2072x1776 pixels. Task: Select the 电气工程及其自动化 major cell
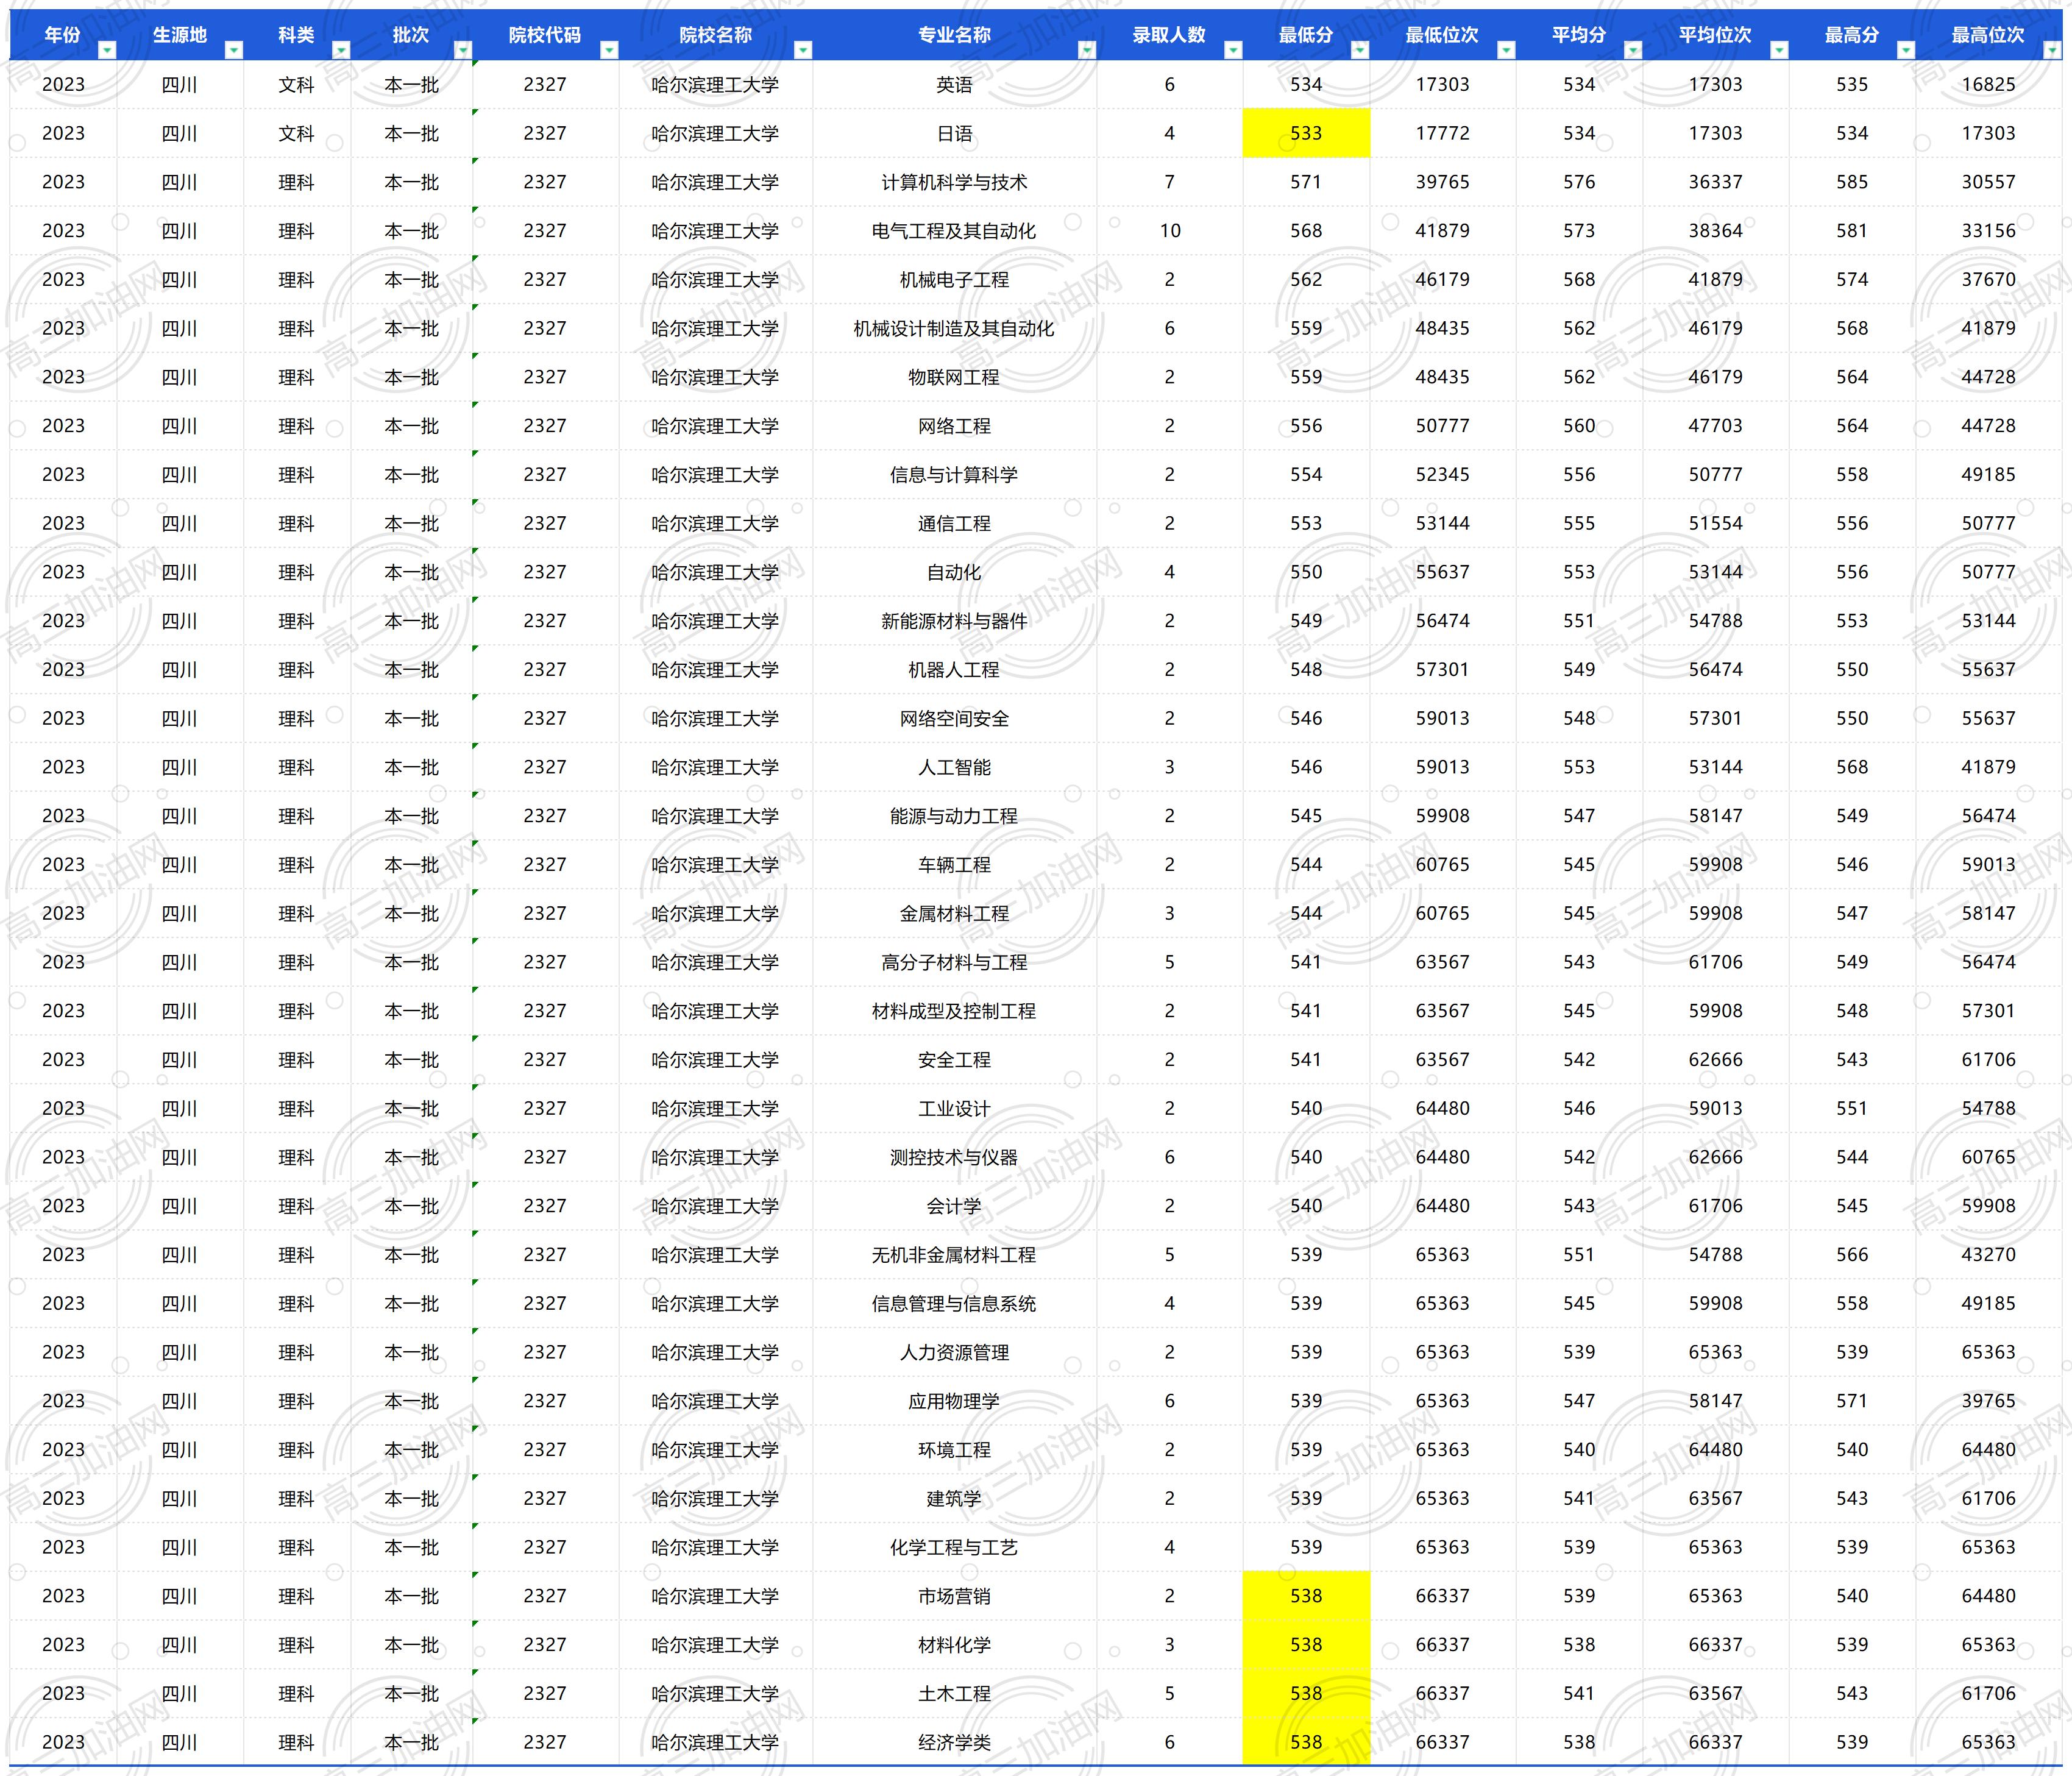coord(955,231)
